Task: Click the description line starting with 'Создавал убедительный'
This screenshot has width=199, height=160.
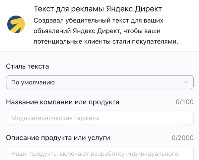Action: click(x=99, y=21)
